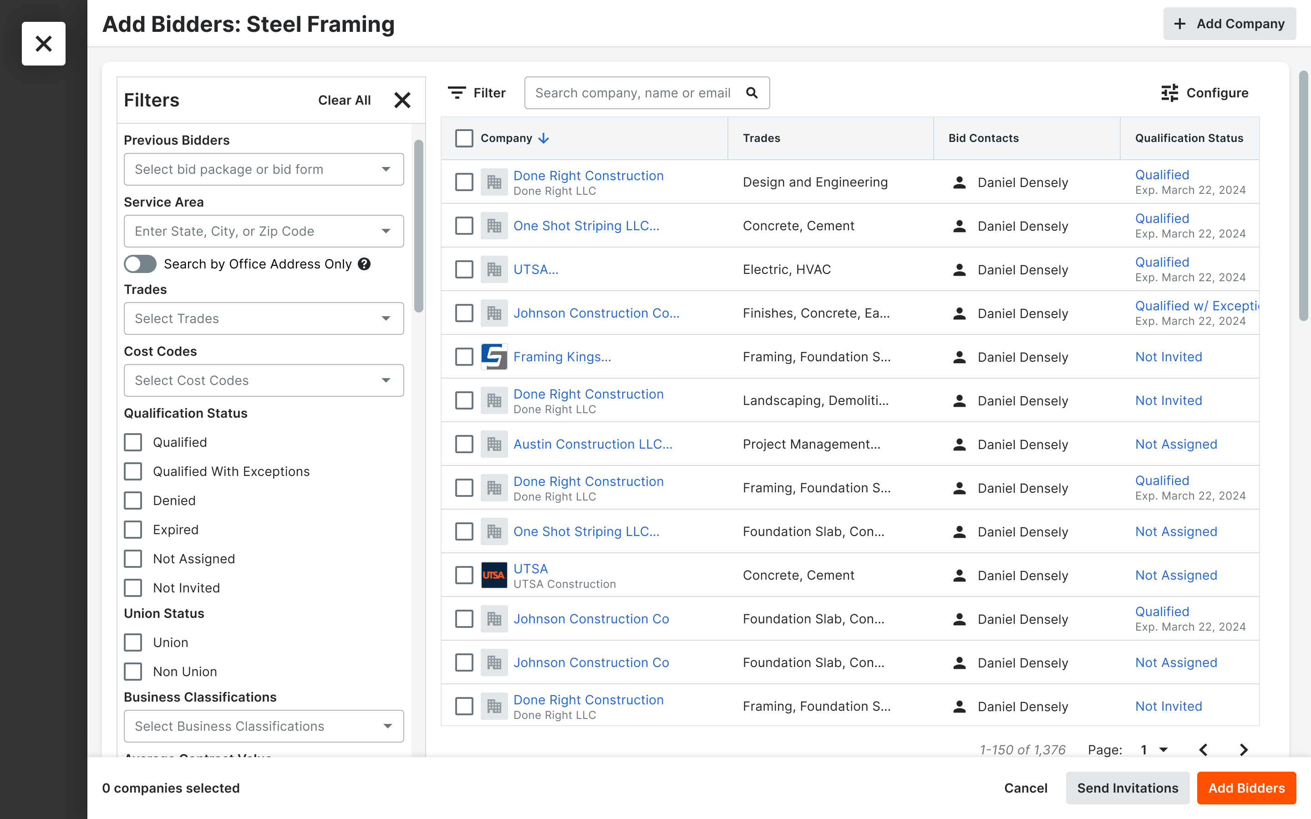Select the Framing Kings row checkbox
This screenshot has height=819, width=1311.
click(x=464, y=357)
